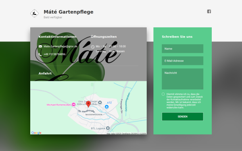
Task: Open the Michael Rottenkolber pink map marker
Action: pos(74,104)
